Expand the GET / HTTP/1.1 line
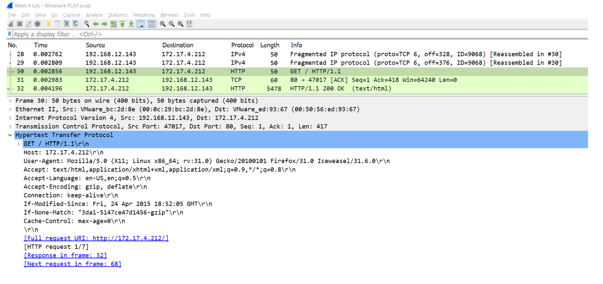This screenshot has height=284, width=603. point(19,144)
